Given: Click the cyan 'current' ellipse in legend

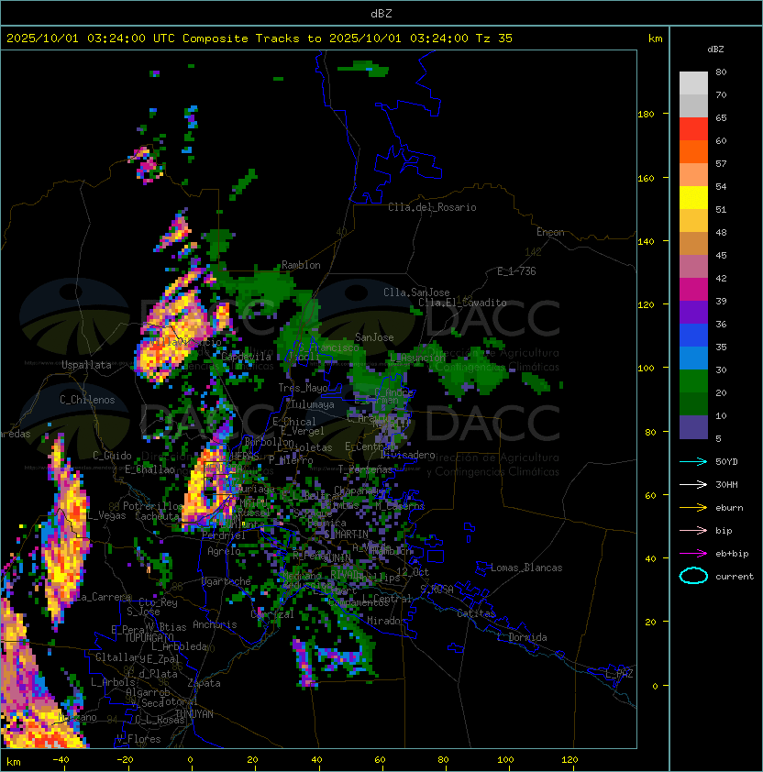Looking at the screenshot, I should 693,576.
